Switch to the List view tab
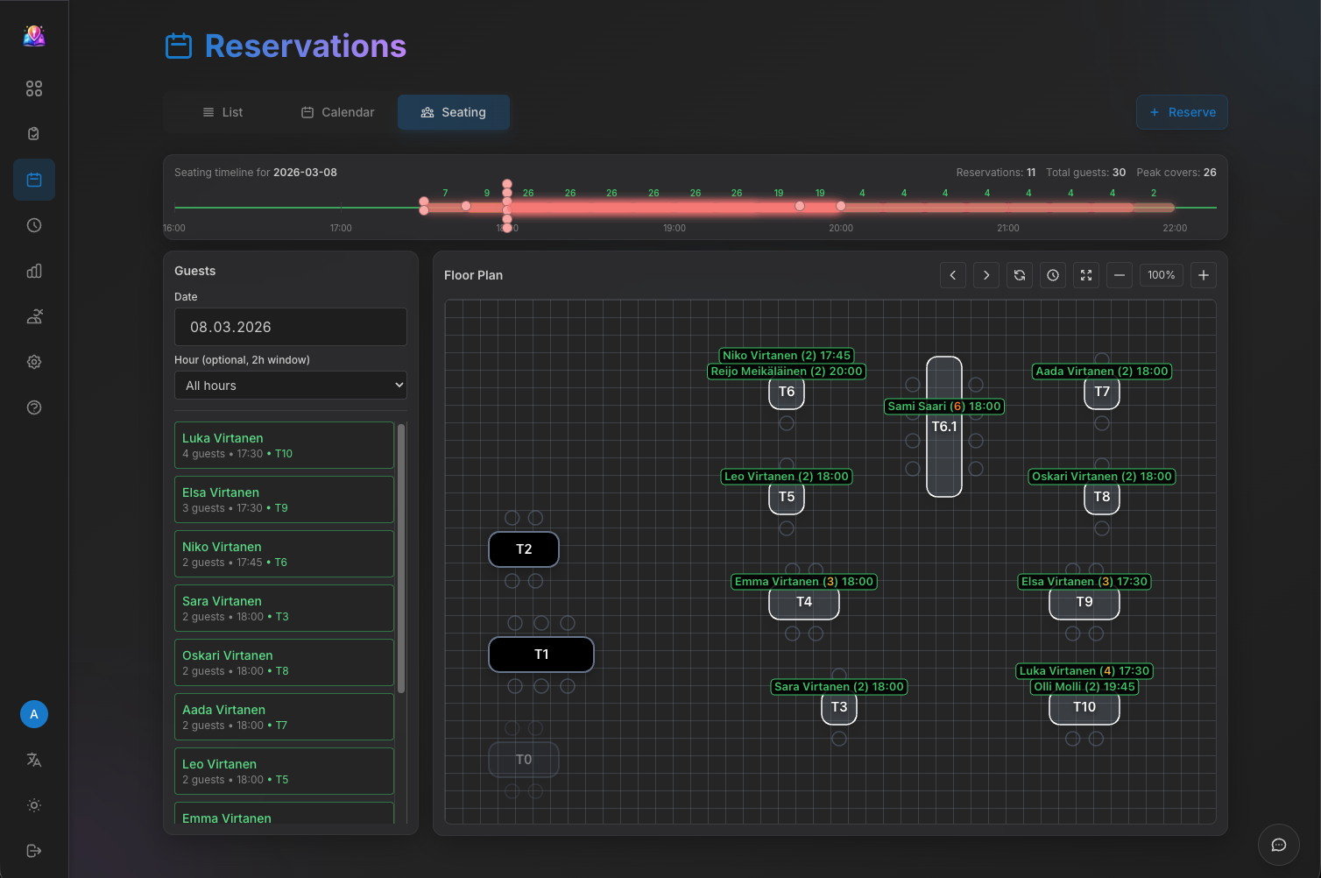Image resolution: width=1321 pixels, height=878 pixels. pos(223,112)
